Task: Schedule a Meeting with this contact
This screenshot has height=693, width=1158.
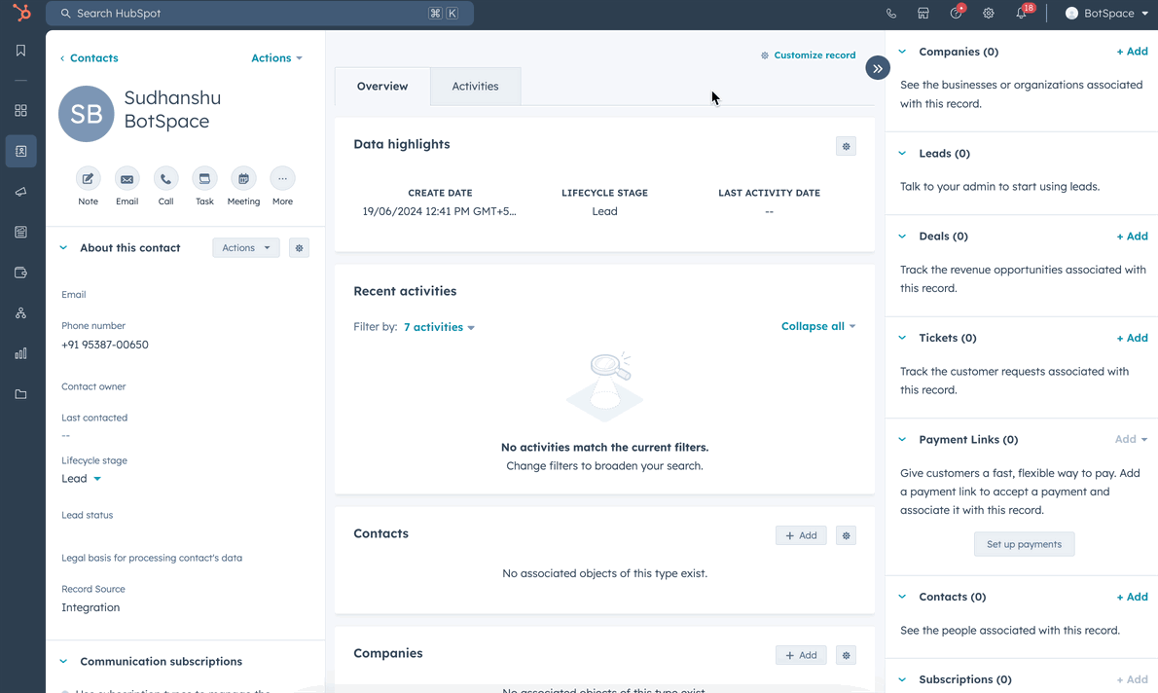Action: 243,179
